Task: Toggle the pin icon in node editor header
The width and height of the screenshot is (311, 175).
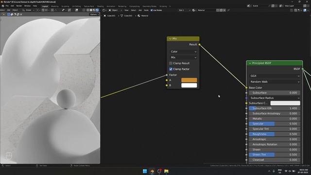Action: [228, 10]
